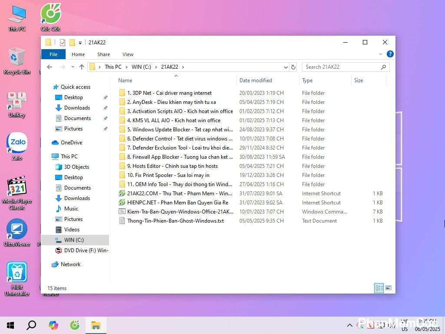Sort by the Date modified column header
The width and height of the screenshot is (445, 334).
click(256, 80)
